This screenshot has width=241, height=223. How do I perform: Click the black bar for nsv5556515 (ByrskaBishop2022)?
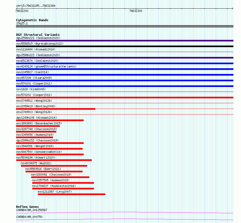tap(125, 46)
